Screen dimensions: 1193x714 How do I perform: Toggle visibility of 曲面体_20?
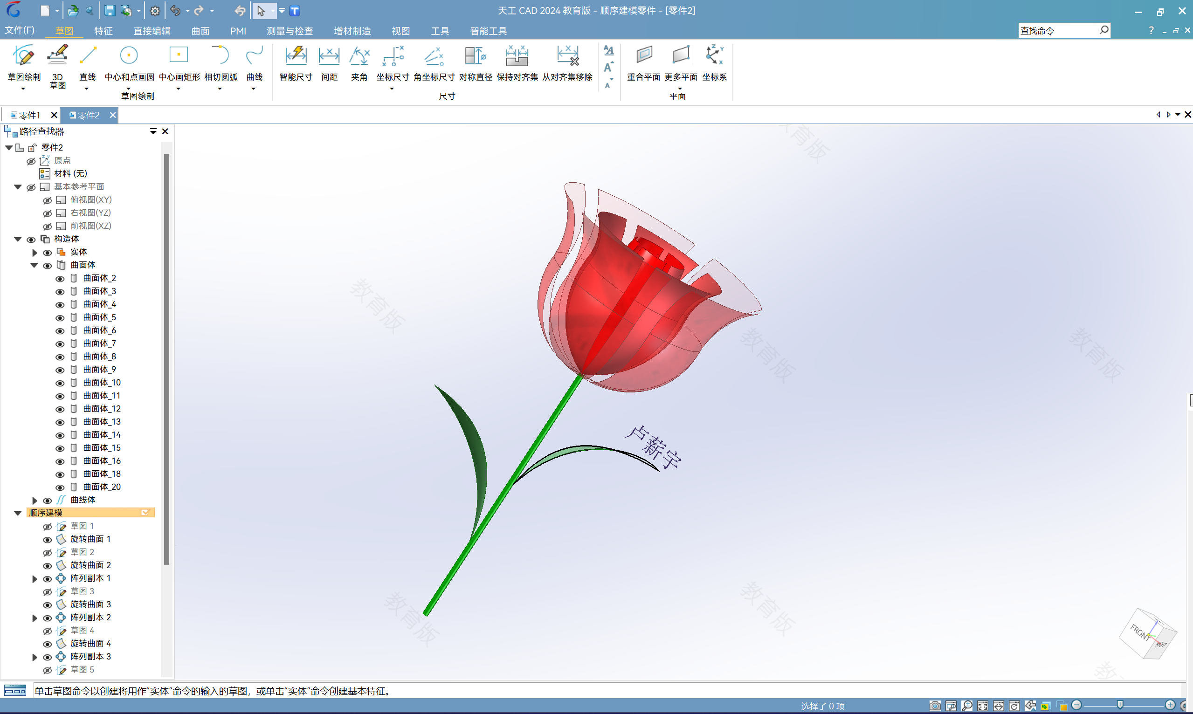pos(60,487)
